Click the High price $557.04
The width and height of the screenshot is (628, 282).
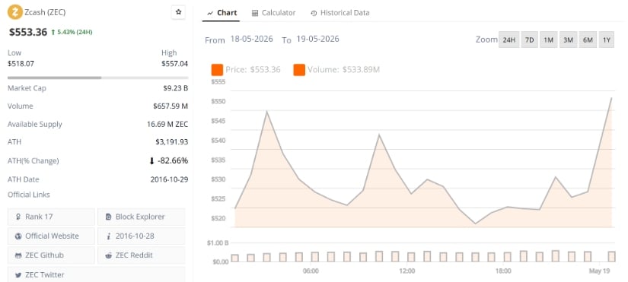click(174, 63)
